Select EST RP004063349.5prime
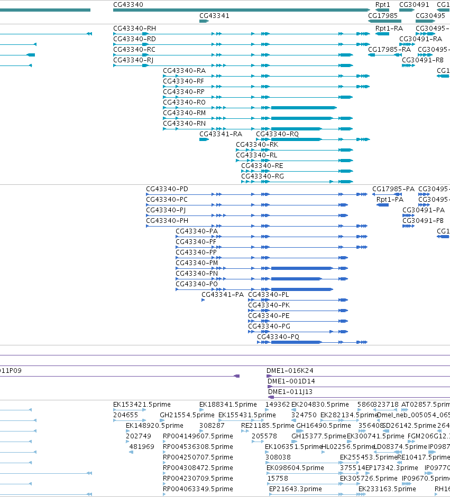Viewport: 450px width, 497px height. tap(198, 489)
